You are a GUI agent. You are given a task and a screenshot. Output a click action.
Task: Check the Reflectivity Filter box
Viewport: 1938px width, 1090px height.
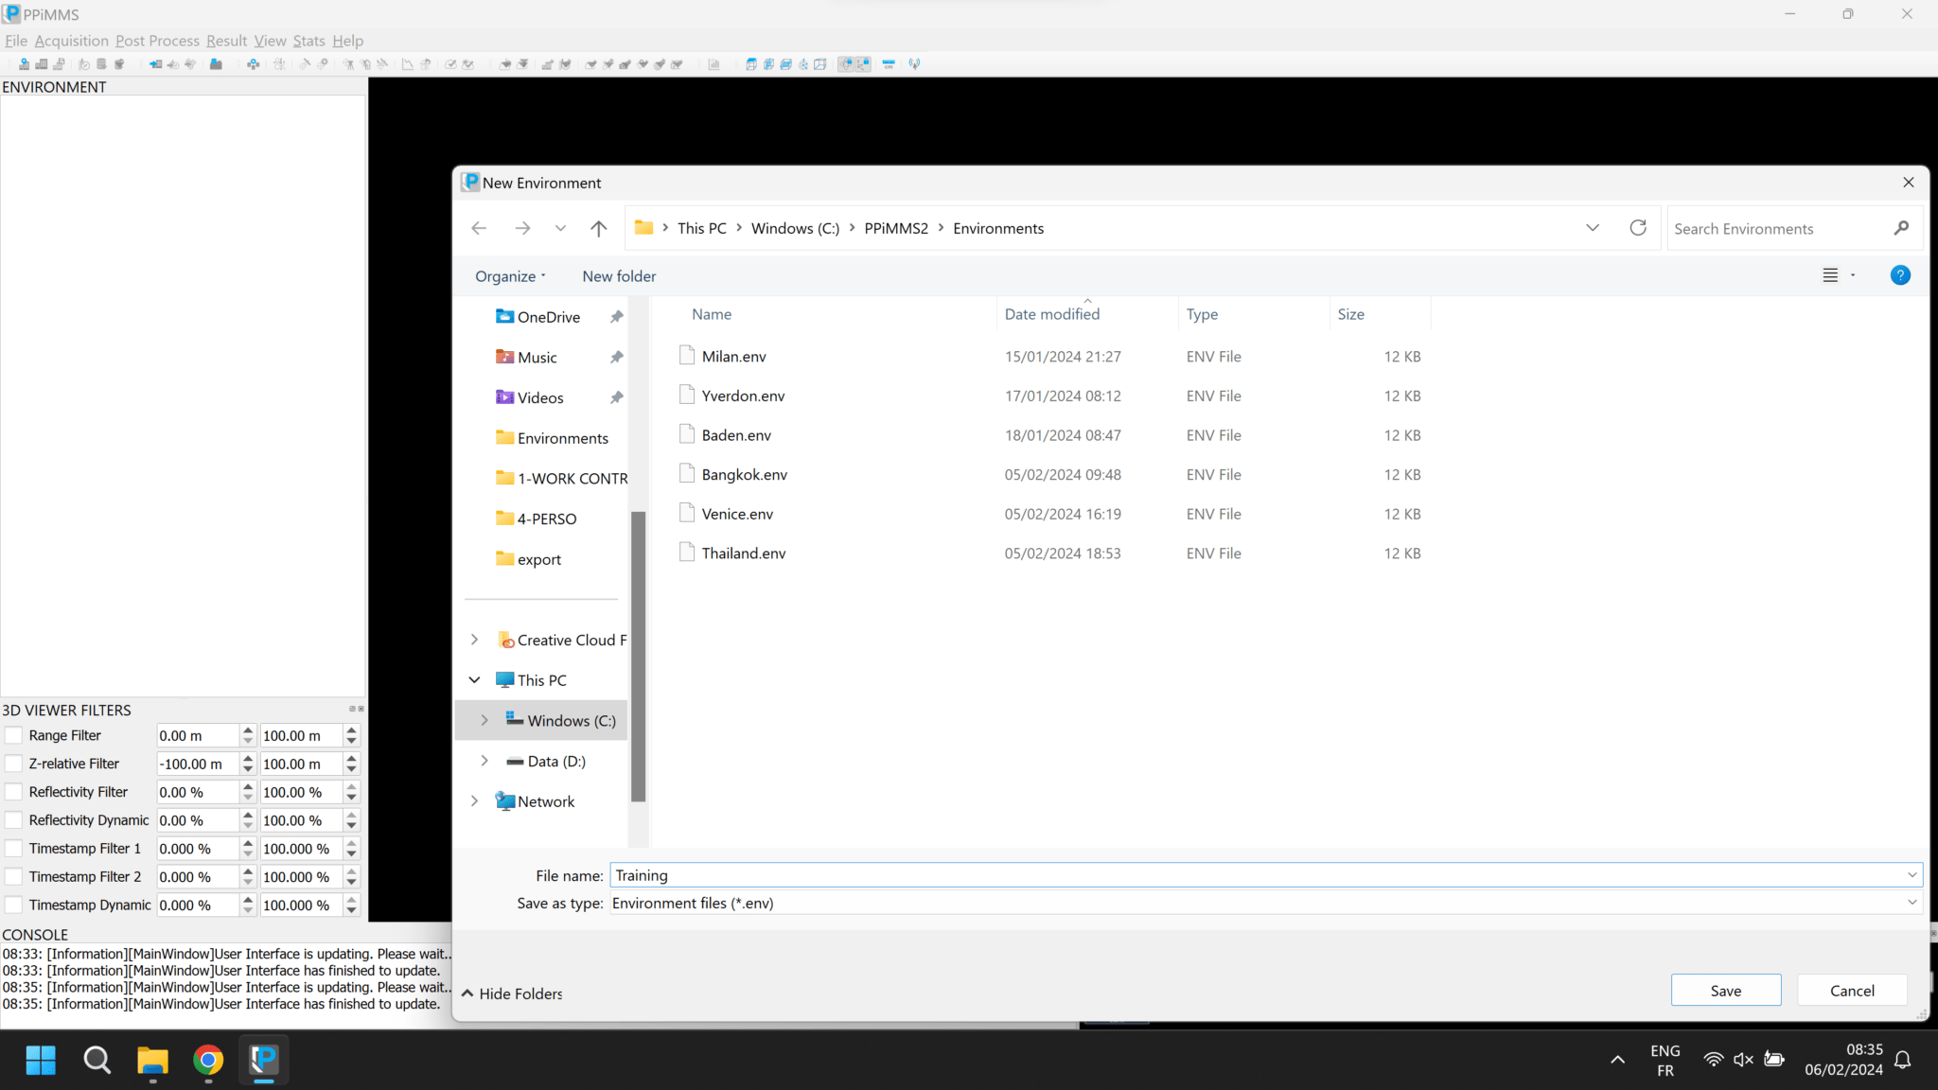13,792
